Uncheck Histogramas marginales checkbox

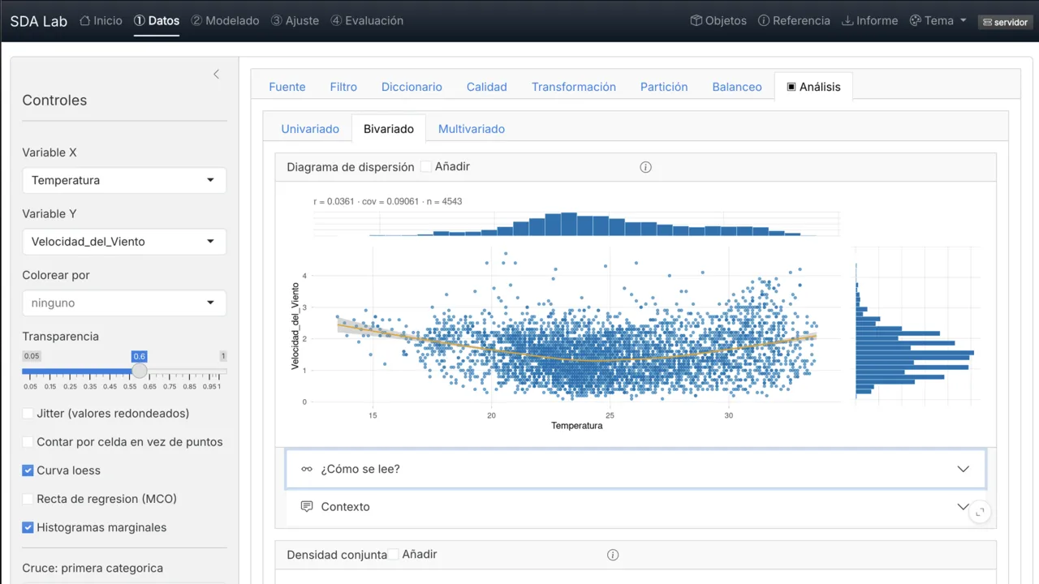click(28, 527)
